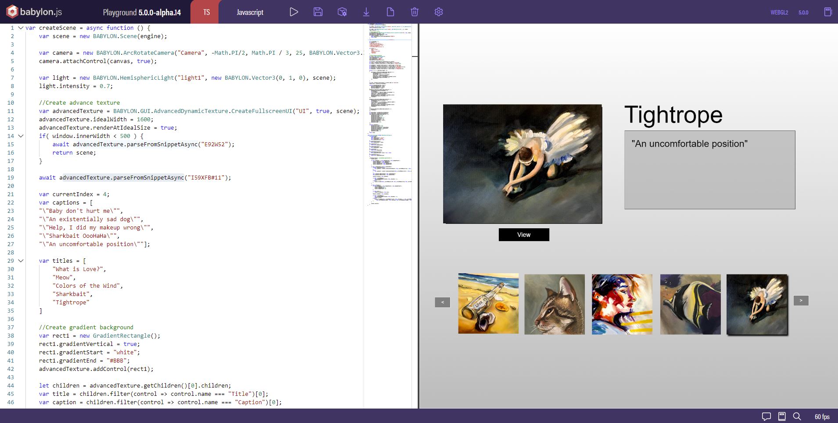838x423 pixels.
Task: Go to next artwork with right arrow
Action: pos(801,300)
